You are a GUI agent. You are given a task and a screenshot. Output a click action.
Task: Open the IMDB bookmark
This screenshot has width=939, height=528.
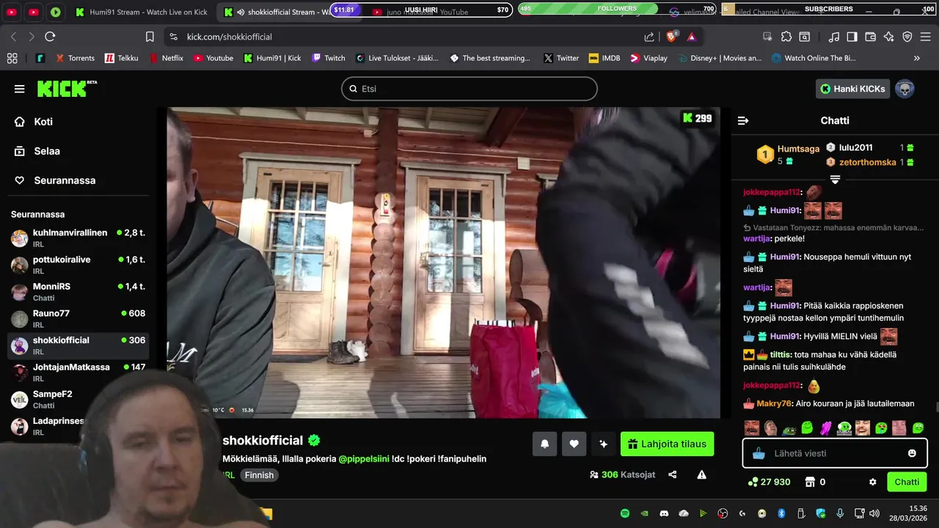[x=603, y=58]
